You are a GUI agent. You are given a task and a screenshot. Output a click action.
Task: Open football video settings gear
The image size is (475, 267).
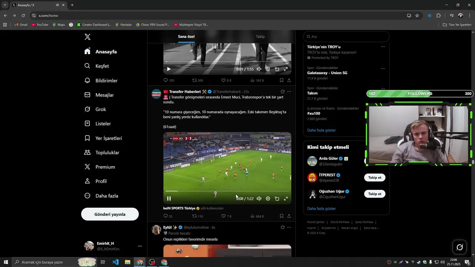[x=268, y=198]
